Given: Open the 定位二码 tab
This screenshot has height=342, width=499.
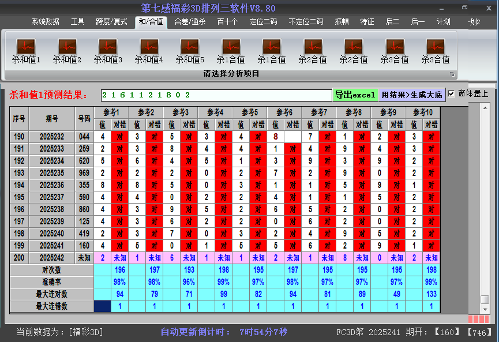Looking at the screenshot, I should [263, 22].
